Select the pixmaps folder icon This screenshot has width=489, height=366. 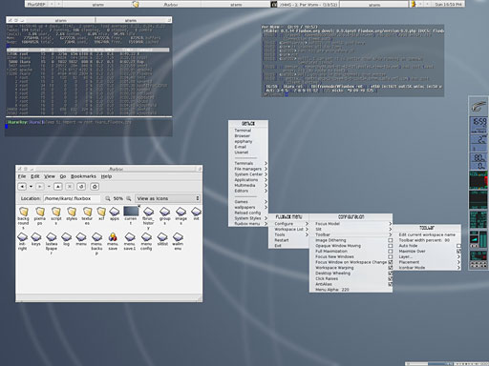tap(40, 212)
